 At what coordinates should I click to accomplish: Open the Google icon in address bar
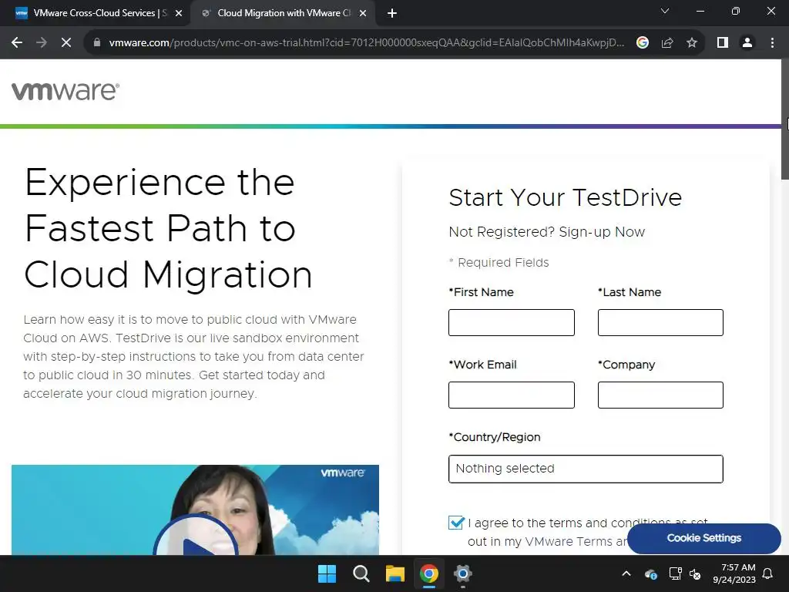pos(643,43)
